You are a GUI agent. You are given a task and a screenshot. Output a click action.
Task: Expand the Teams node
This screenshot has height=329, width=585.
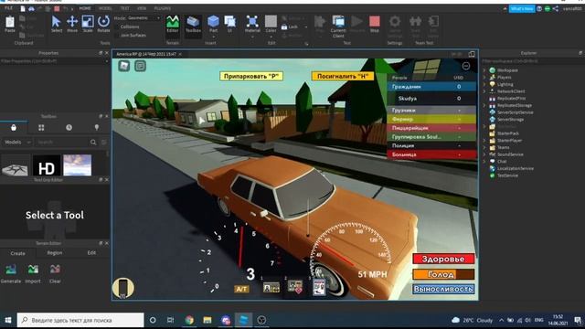pos(484,147)
